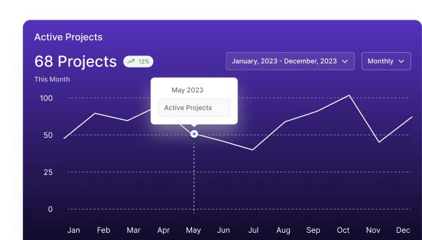Click the chevron beside the date range
Image resolution: width=422 pixels, height=240 pixels.
345,61
